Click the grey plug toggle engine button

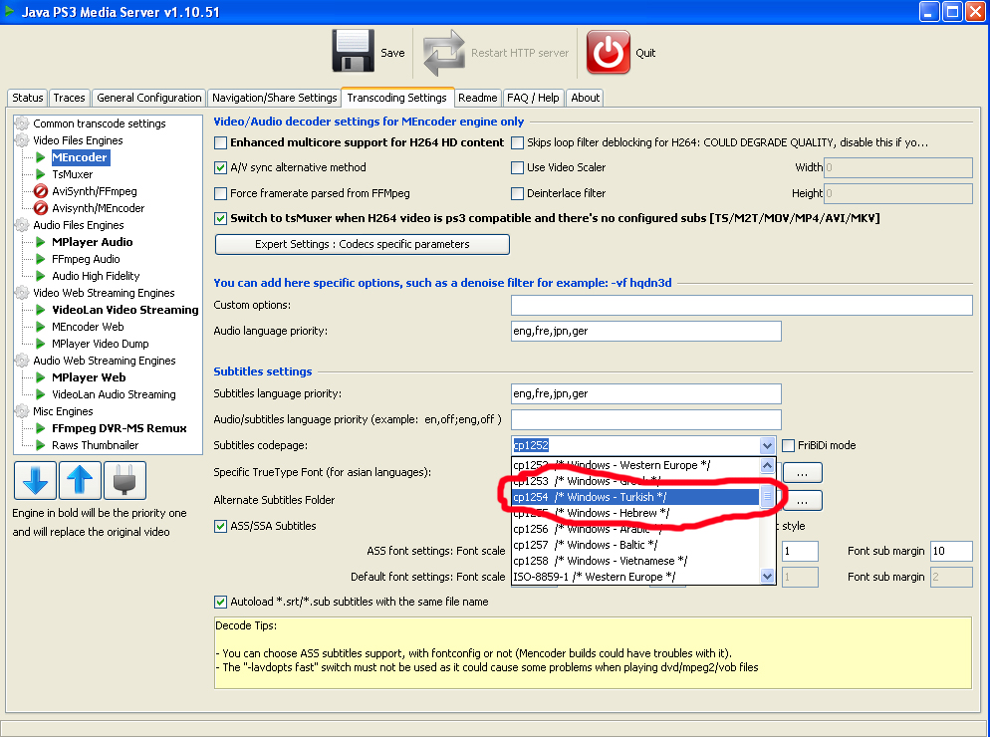coord(124,481)
